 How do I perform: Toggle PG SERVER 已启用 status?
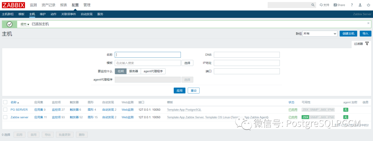pos(293,110)
